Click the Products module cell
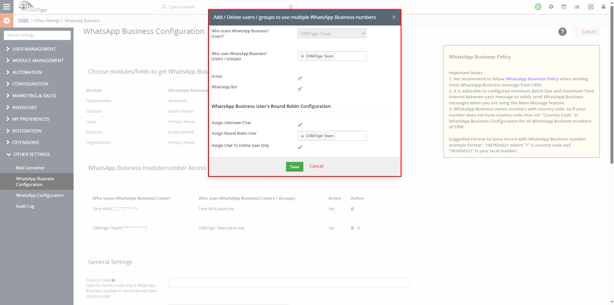 [x=94, y=132]
